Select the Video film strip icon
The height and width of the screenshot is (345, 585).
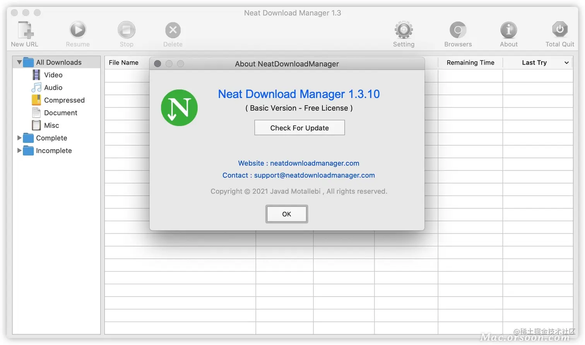tap(36, 75)
